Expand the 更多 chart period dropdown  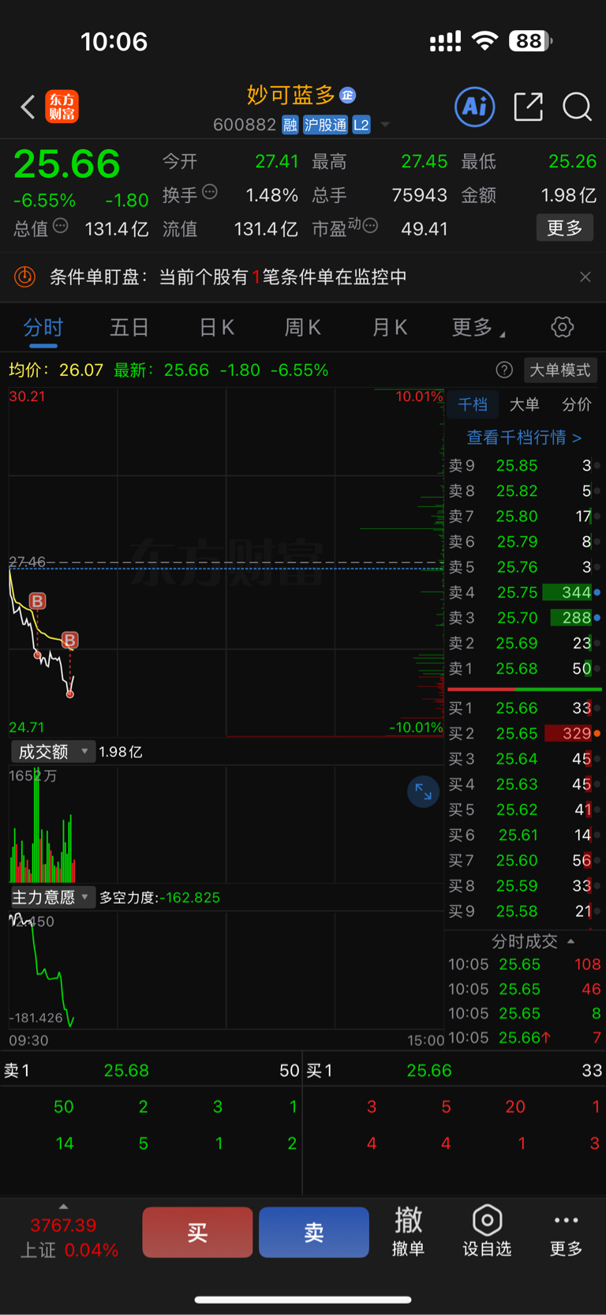(478, 328)
